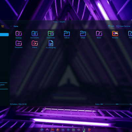This screenshot has width=132, height=132.
Task: Open the Github folder
Action: coord(67,35)
